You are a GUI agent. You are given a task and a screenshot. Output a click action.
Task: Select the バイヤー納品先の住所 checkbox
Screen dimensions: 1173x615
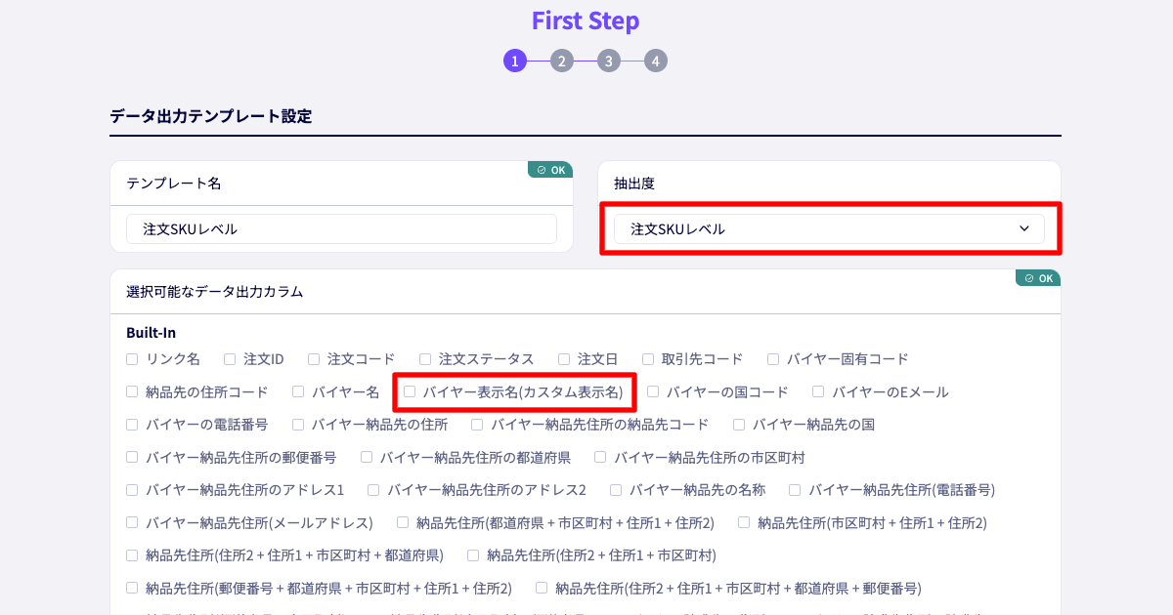pos(297,425)
